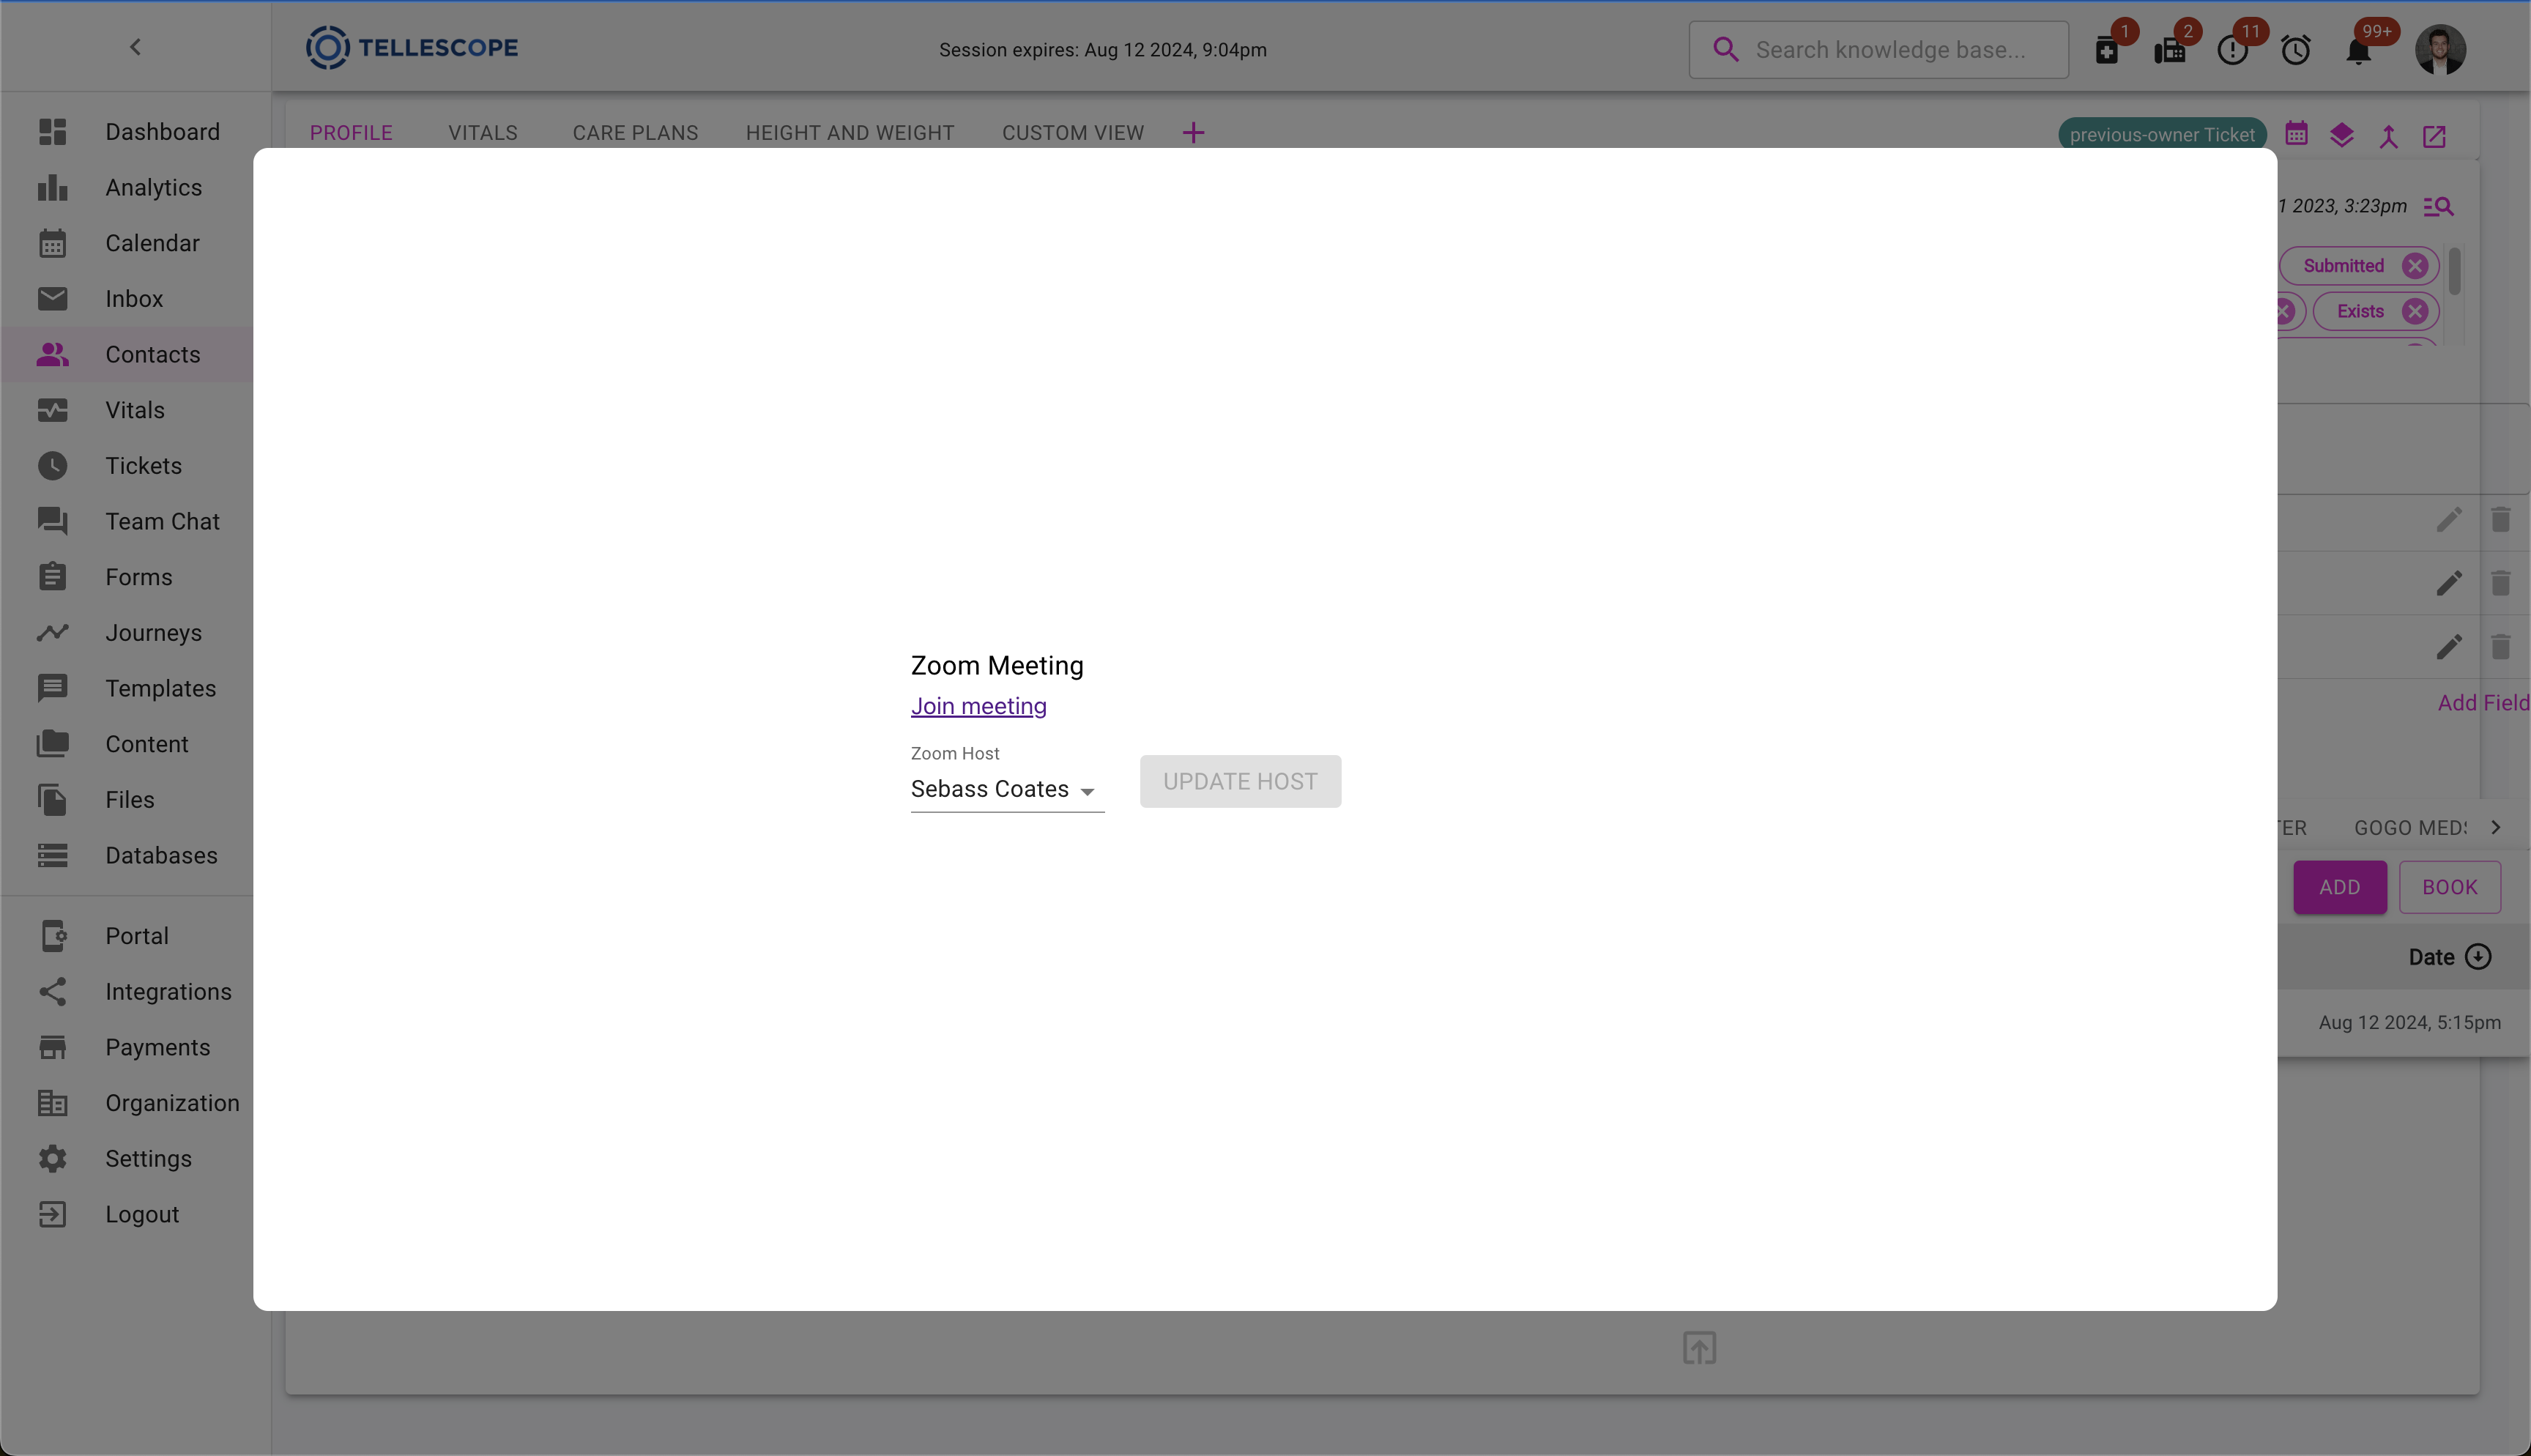Click the middle row pencil edit icon
The width and height of the screenshot is (2531, 1456).
[x=2449, y=583]
